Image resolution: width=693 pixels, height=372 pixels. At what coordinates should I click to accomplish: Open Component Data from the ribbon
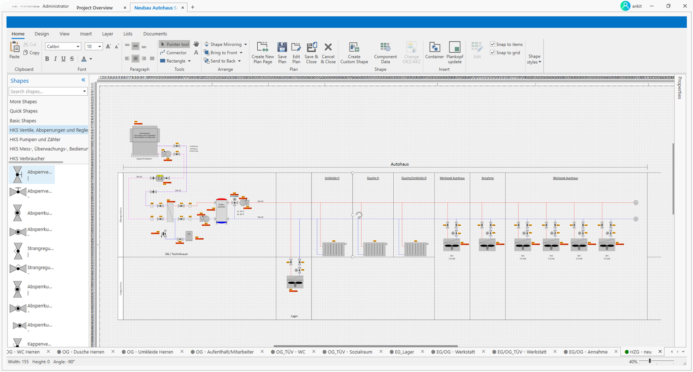coord(385,48)
